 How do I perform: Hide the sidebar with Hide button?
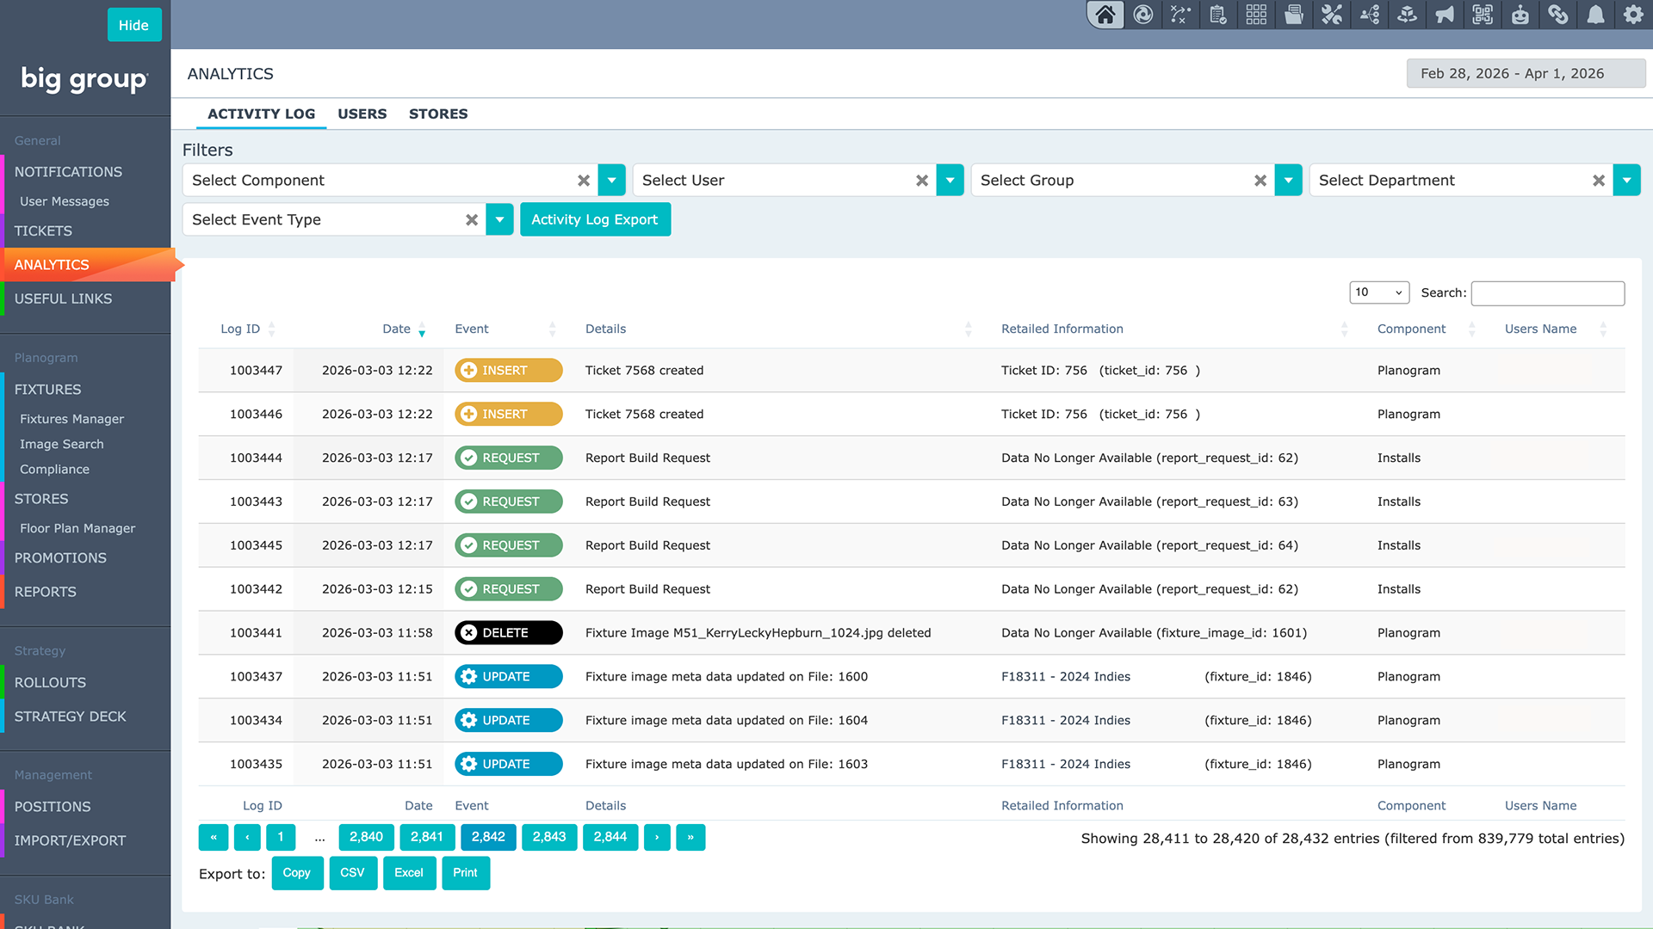[x=133, y=25]
